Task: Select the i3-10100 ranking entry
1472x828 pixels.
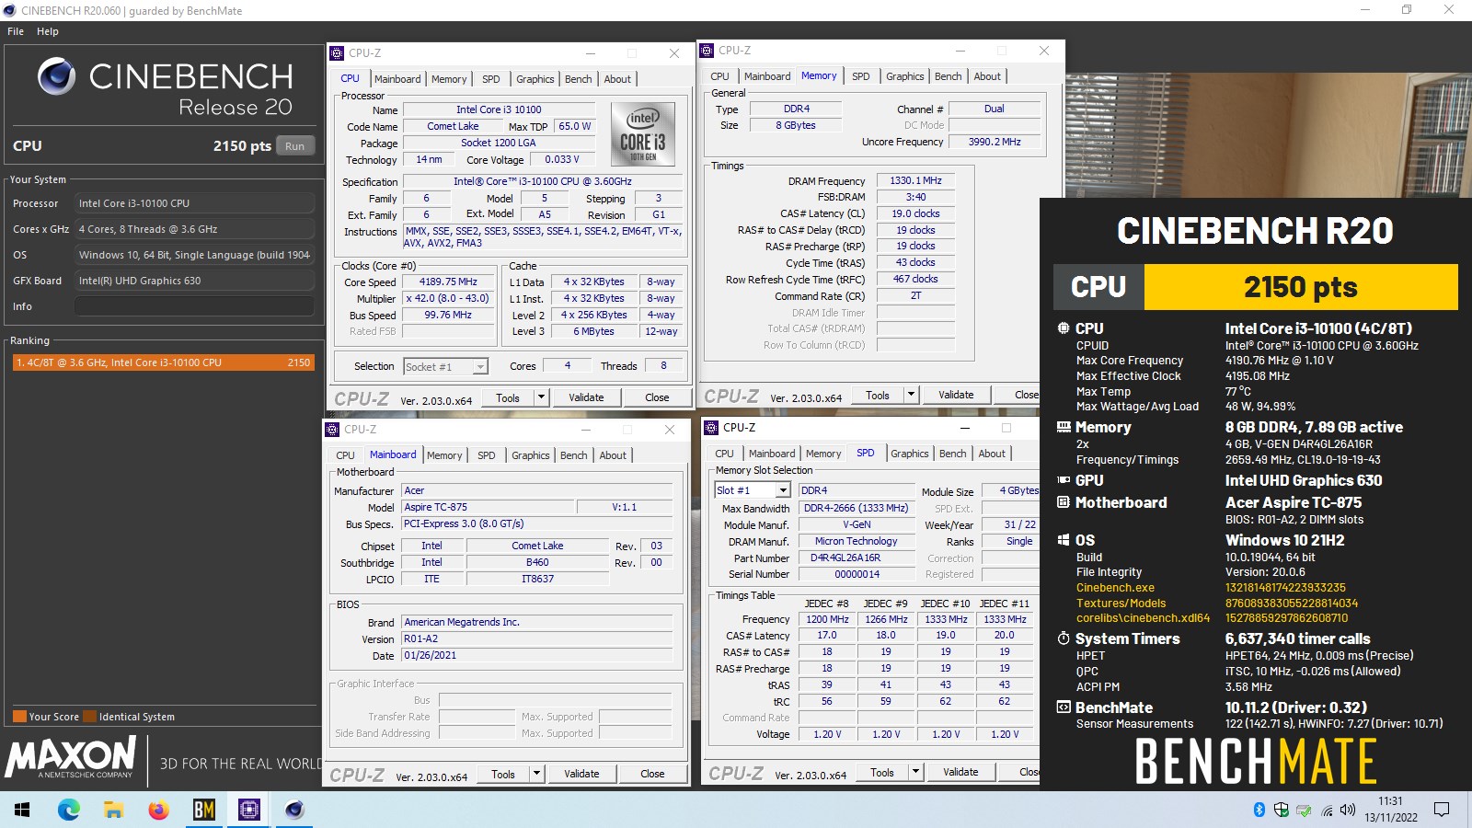Action: pos(163,362)
